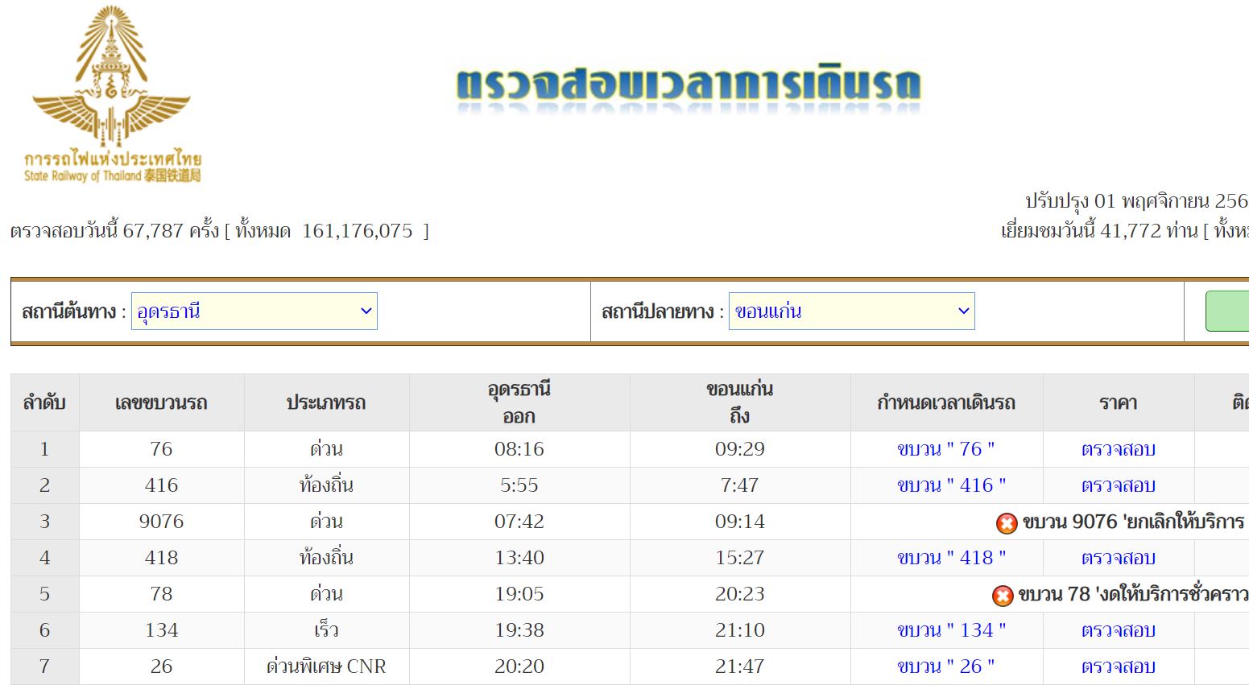The width and height of the screenshot is (1249, 685).
Task: Click arrival time 21:47
Action: (x=740, y=666)
